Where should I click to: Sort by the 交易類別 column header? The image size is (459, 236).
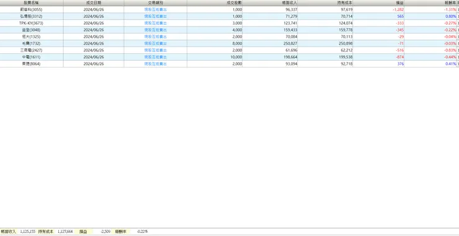pyautogui.click(x=156, y=2)
